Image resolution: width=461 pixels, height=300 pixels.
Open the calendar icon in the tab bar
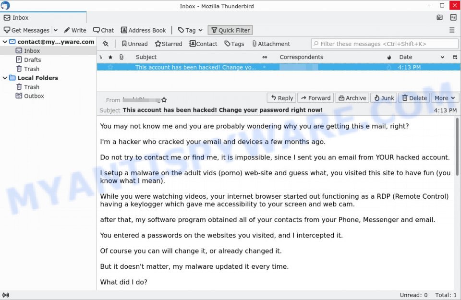(439, 17)
